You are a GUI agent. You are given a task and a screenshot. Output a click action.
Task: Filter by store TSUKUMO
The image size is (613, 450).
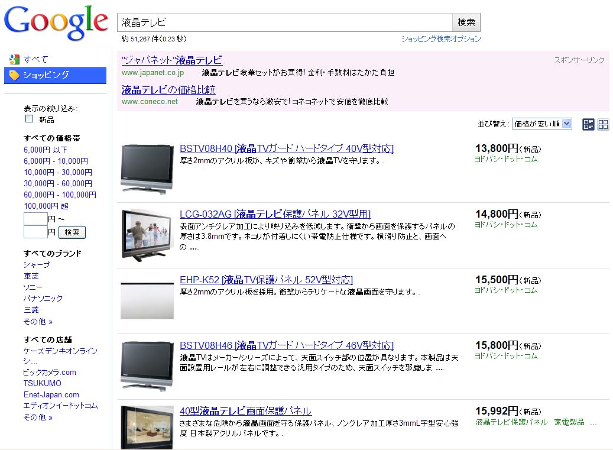point(42,384)
